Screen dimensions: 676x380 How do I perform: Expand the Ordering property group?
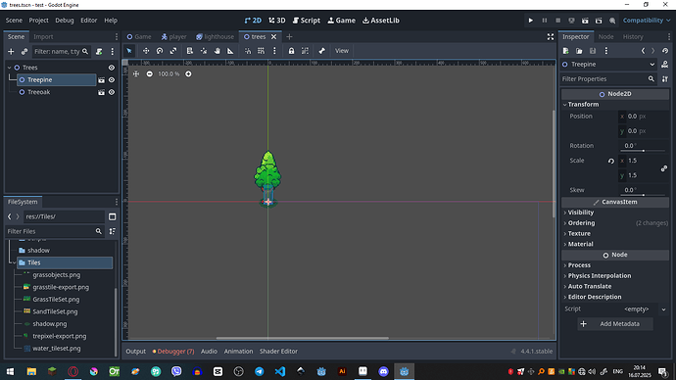point(581,222)
